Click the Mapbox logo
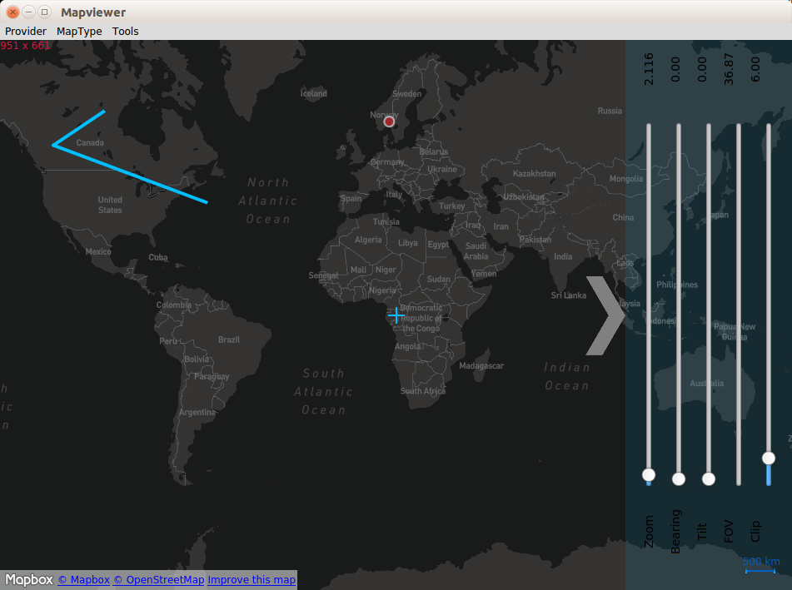This screenshot has width=792, height=590. coord(29,579)
